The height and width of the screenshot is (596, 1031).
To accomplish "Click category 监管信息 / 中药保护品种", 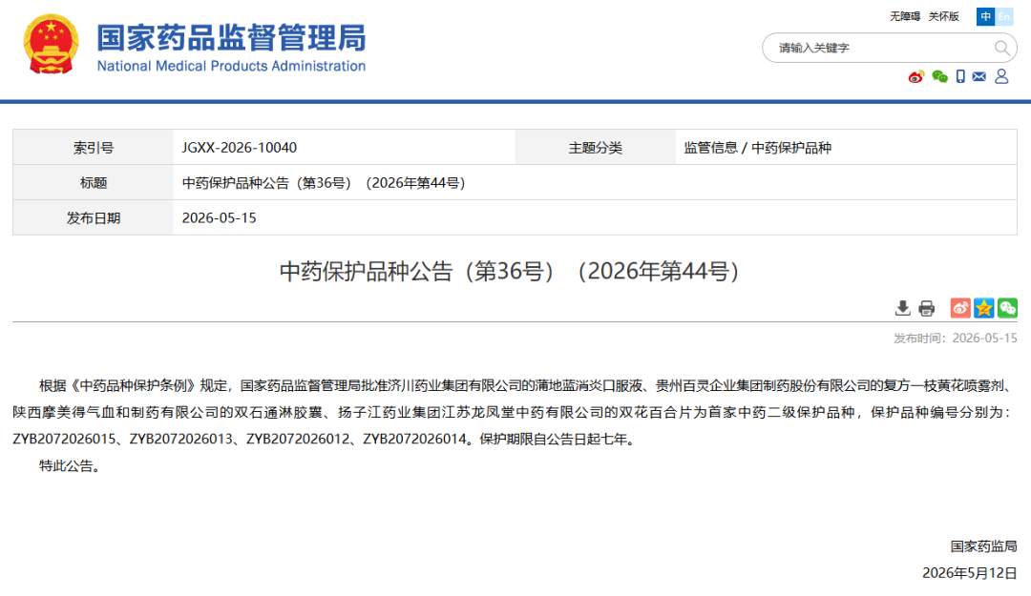I will 757,148.
